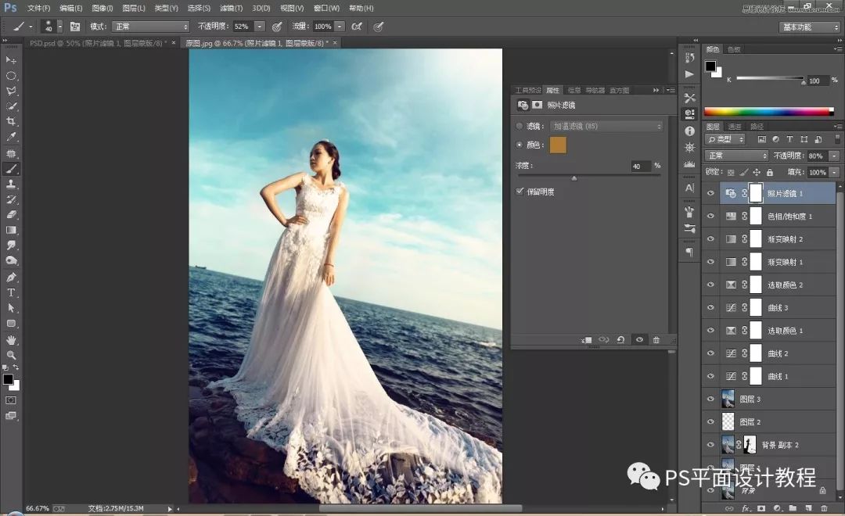
Task: Select the Crop tool in the toolbar
Action: coord(11,121)
